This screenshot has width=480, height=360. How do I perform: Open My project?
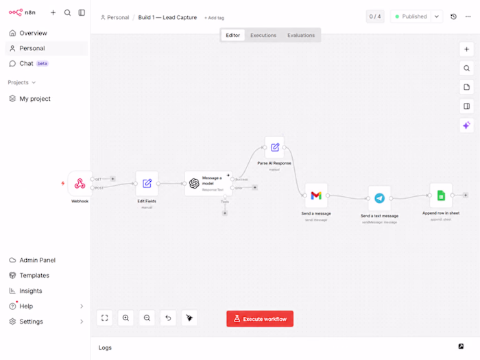[46, 99]
